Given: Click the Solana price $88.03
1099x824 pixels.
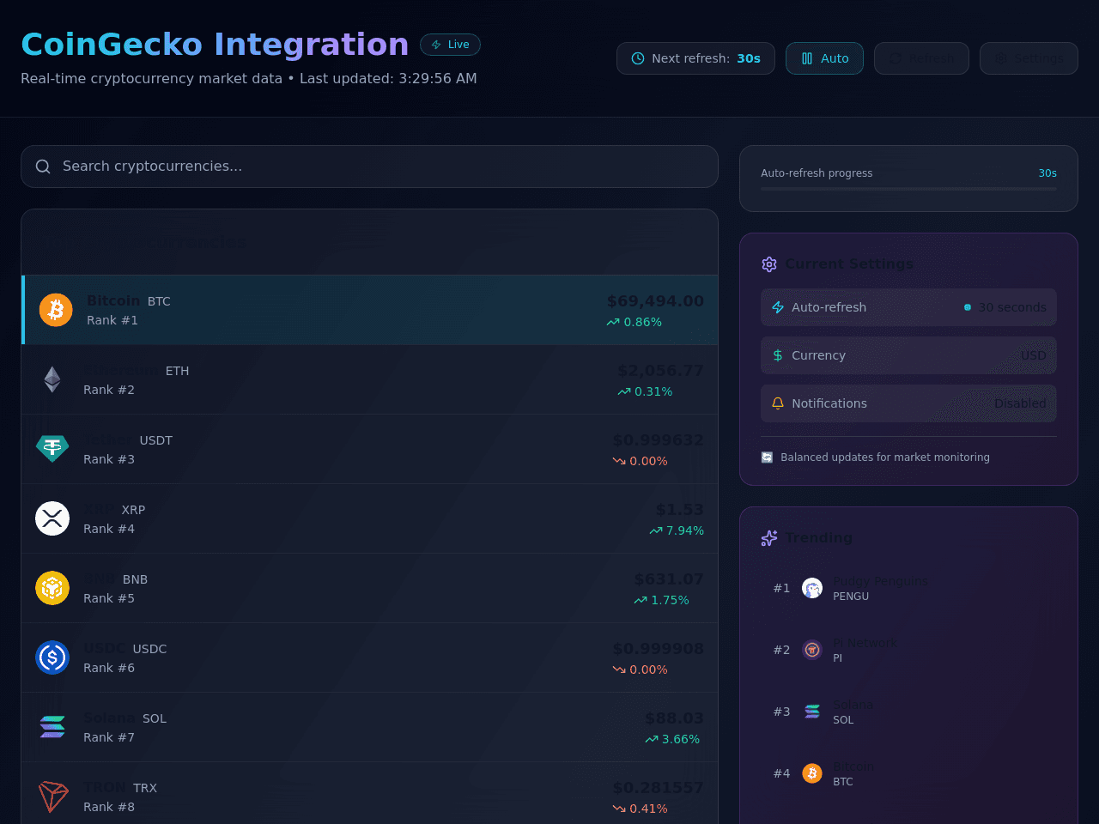Looking at the screenshot, I should [x=674, y=718].
